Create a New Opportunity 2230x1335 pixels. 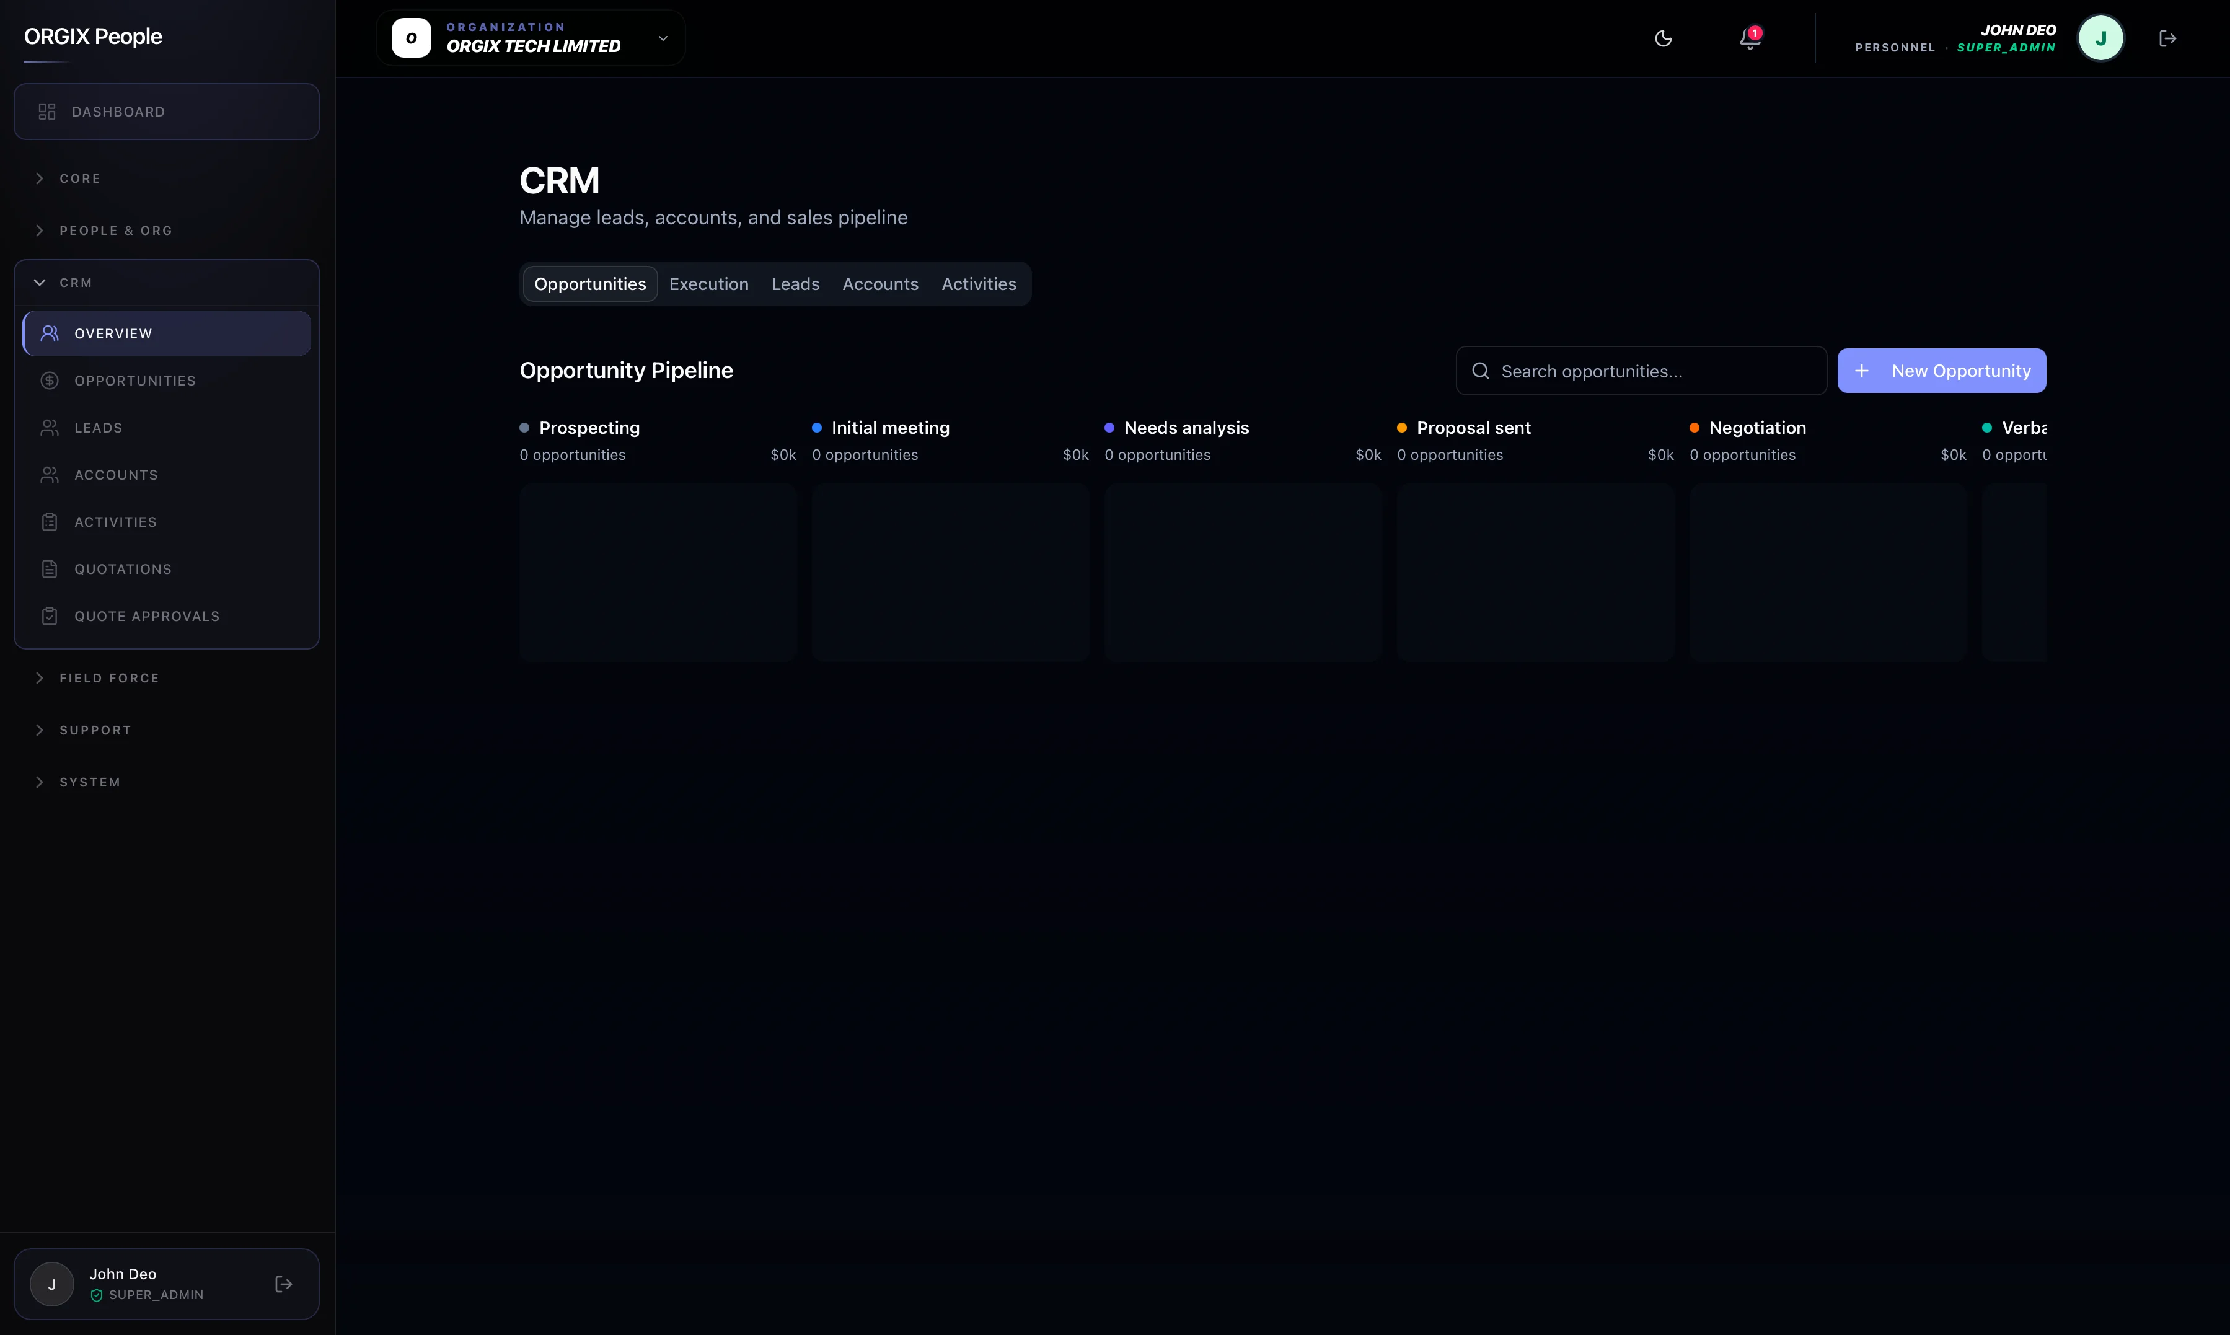[x=1941, y=371]
